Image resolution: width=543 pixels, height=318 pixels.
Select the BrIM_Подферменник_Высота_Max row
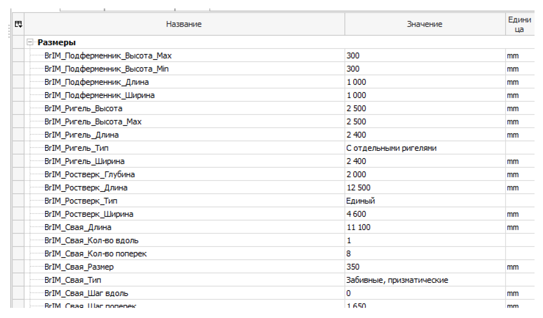[x=108, y=55]
